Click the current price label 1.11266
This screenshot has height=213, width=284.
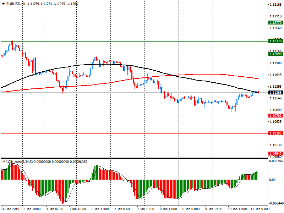click(x=275, y=93)
